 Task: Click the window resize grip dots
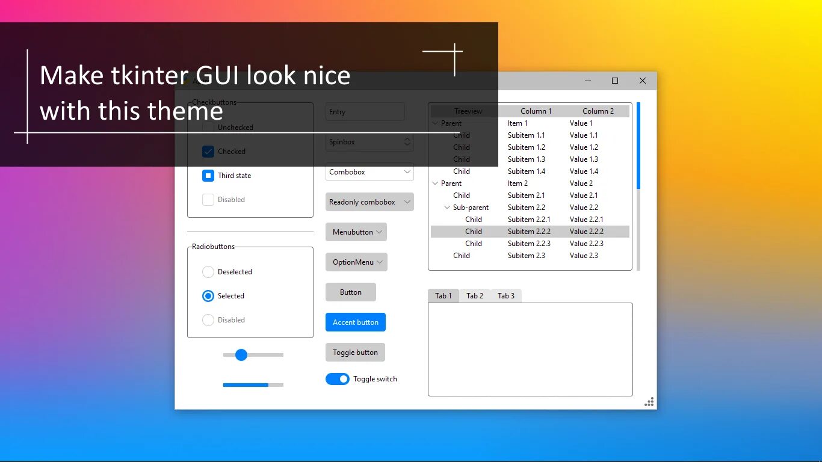pyautogui.click(x=649, y=402)
